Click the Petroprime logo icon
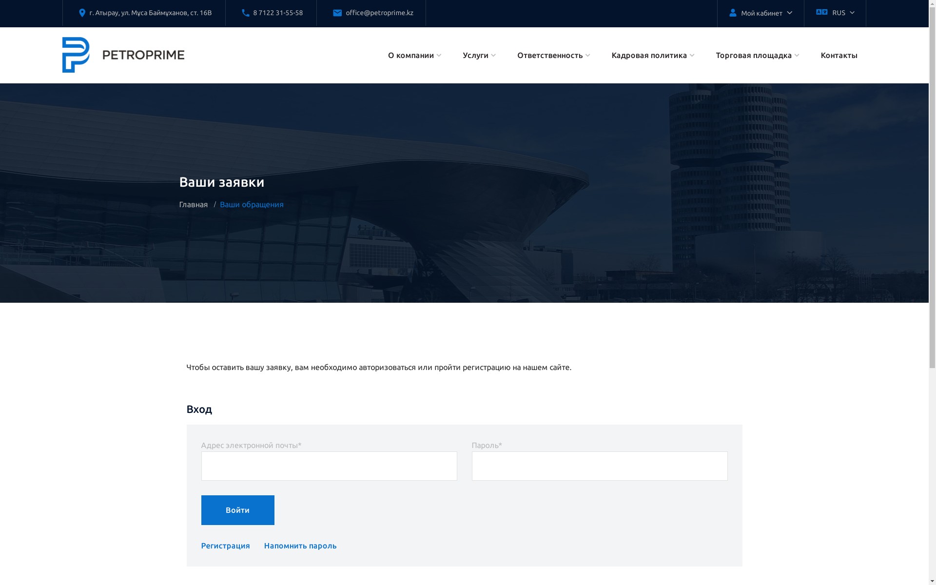Image resolution: width=936 pixels, height=585 pixels. point(76,55)
